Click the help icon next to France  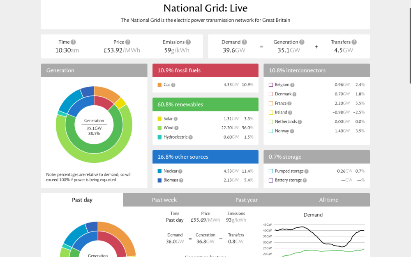coord(290,103)
